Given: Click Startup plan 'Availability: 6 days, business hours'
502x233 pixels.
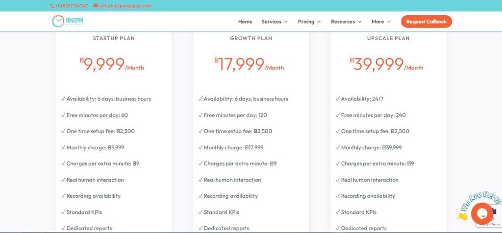Looking at the screenshot, I should pyautogui.click(x=106, y=99).
